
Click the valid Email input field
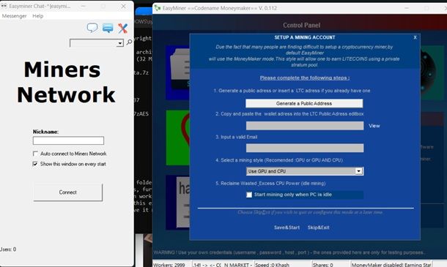tap(305, 148)
